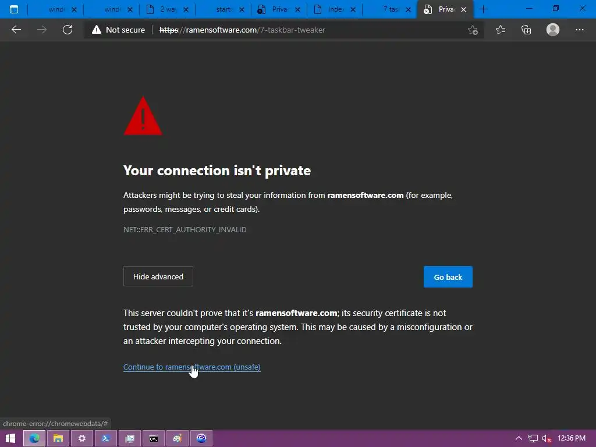
Task: Click the muted volume tray icon
Action: [547, 438]
